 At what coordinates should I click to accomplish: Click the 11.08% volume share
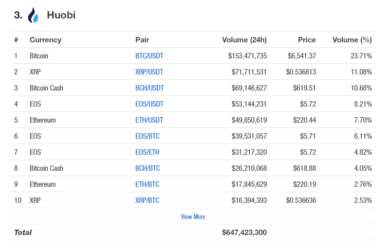(x=361, y=72)
